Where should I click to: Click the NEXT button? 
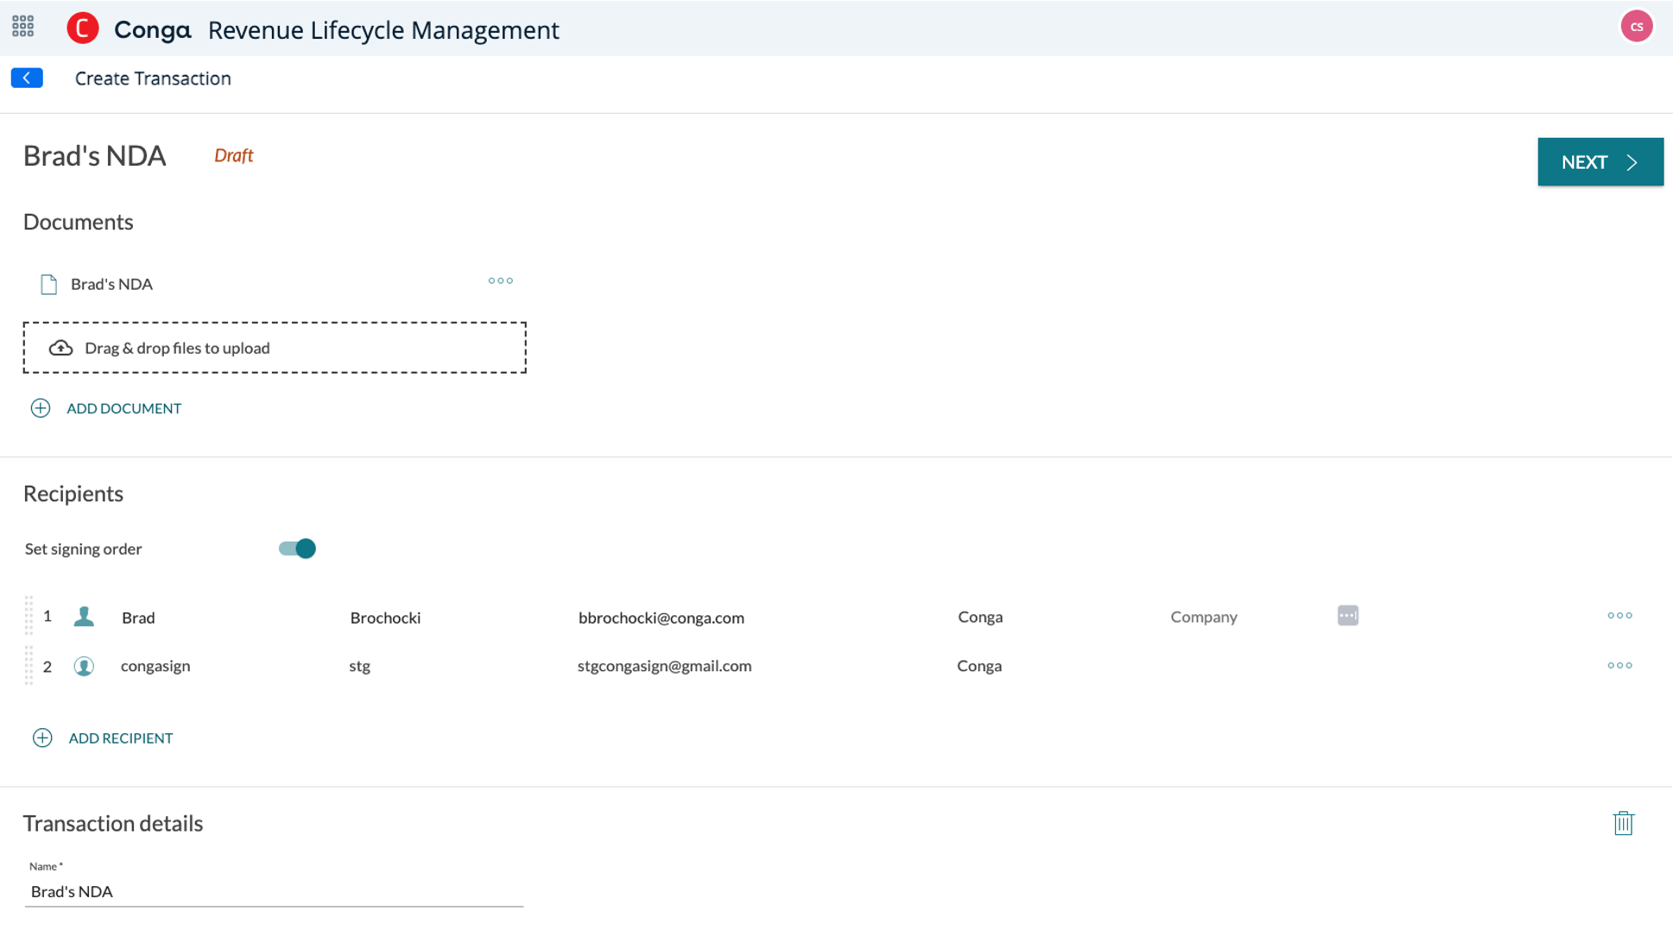point(1600,161)
